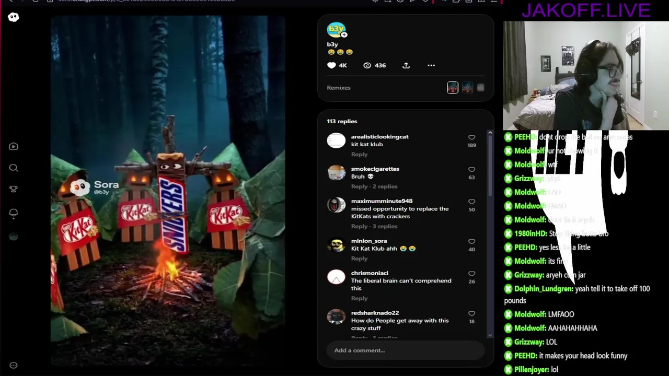Click the Sora logo in sidebar
This screenshot has width=669, height=376.
coord(14,17)
